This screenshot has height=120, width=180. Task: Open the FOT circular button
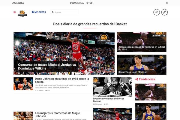click(164, 12)
